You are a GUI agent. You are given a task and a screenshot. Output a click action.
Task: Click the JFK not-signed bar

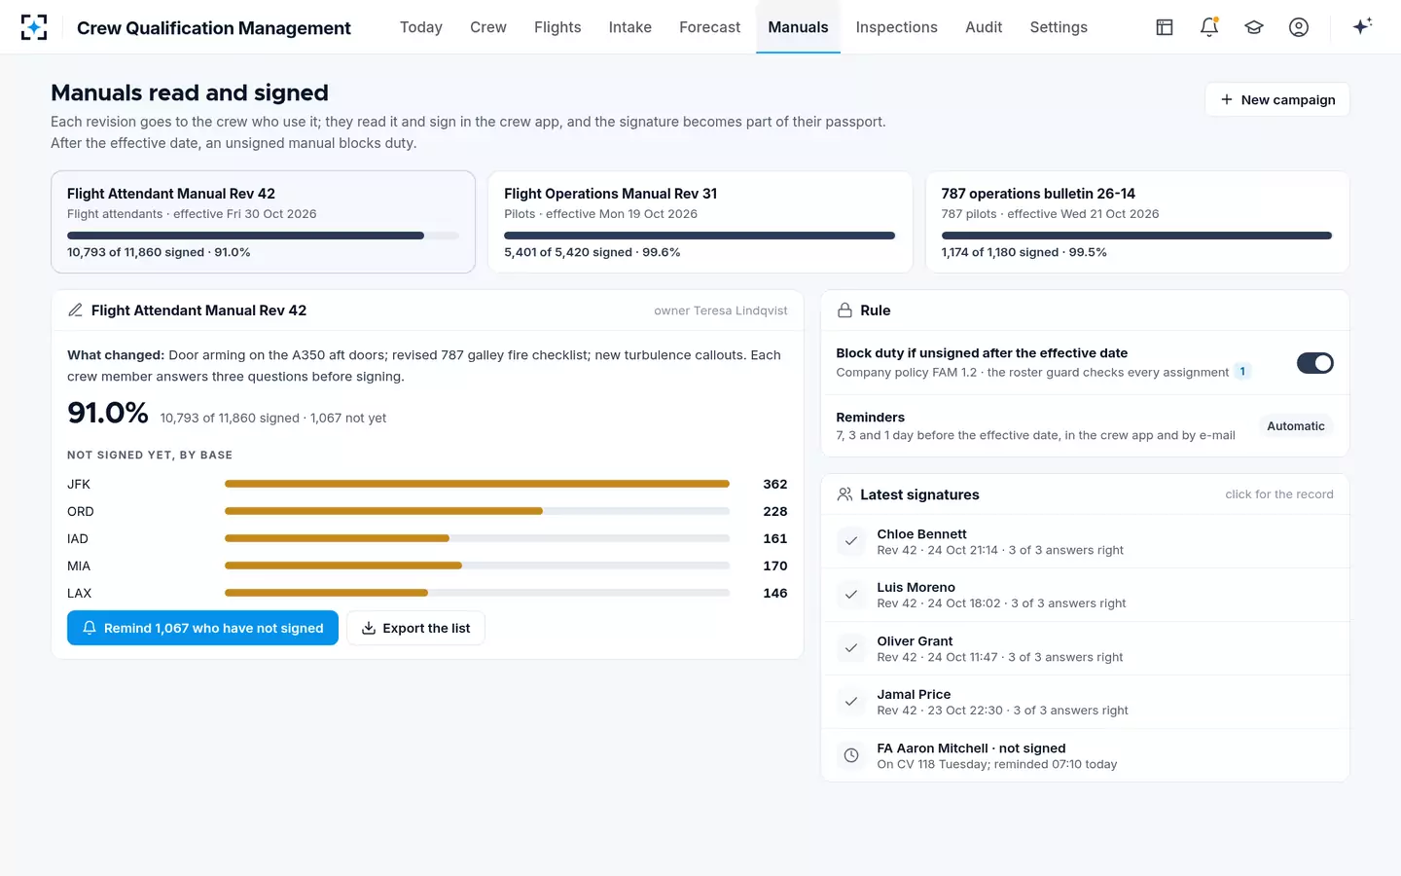(x=477, y=484)
